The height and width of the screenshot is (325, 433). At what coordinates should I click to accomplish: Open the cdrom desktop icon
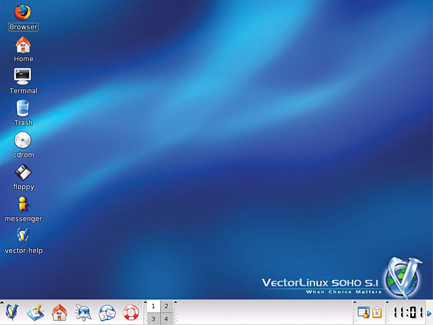[23, 140]
